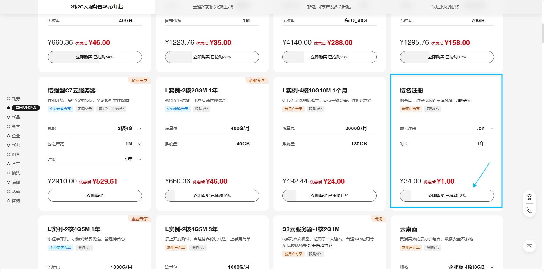This screenshot has width=544, height=271.
Task: Jump to 咨询 section
Action: coord(14,201)
